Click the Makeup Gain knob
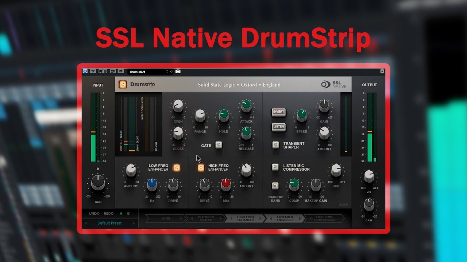This screenshot has width=467, height=262. coord(316,185)
